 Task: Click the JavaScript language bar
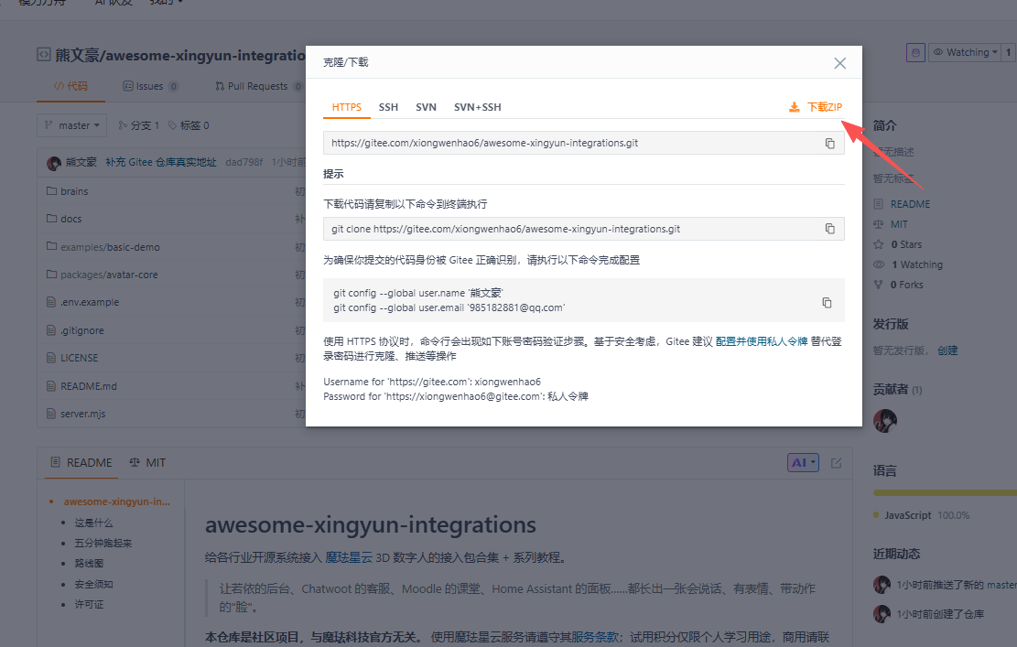945,492
